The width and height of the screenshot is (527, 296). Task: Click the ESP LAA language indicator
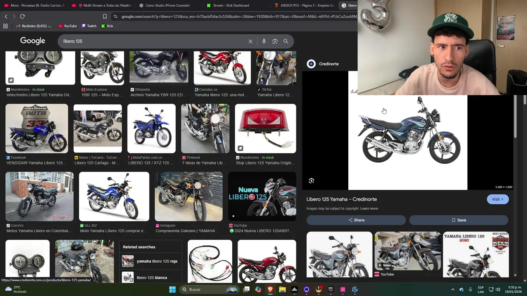481,289
